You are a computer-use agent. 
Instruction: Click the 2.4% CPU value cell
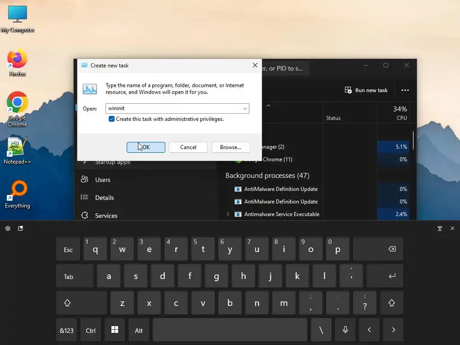[x=393, y=214]
